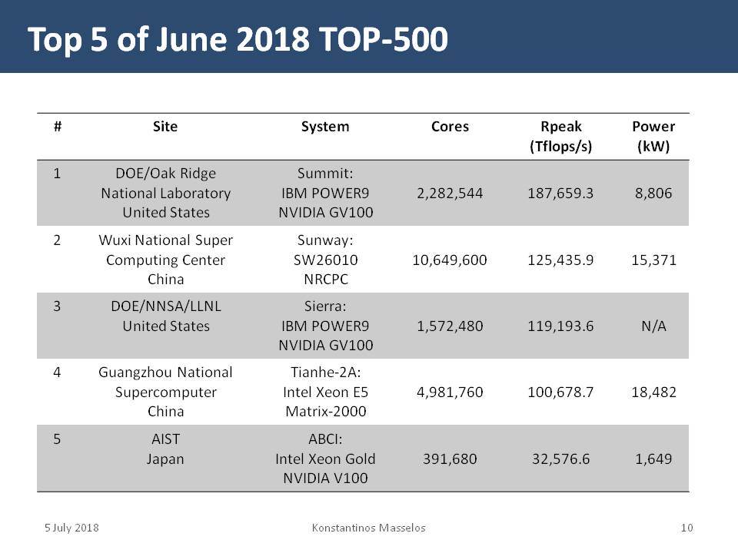Click "China" under Computing Center

(x=166, y=280)
